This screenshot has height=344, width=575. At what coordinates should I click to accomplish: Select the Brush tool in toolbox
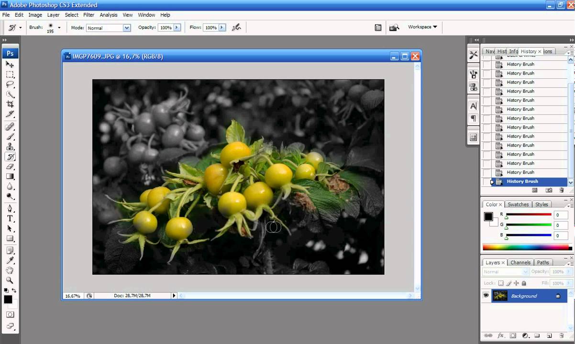pos(10,137)
